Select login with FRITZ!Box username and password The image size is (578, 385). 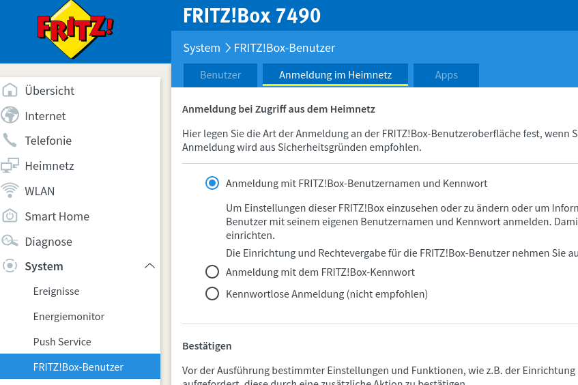(x=212, y=183)
